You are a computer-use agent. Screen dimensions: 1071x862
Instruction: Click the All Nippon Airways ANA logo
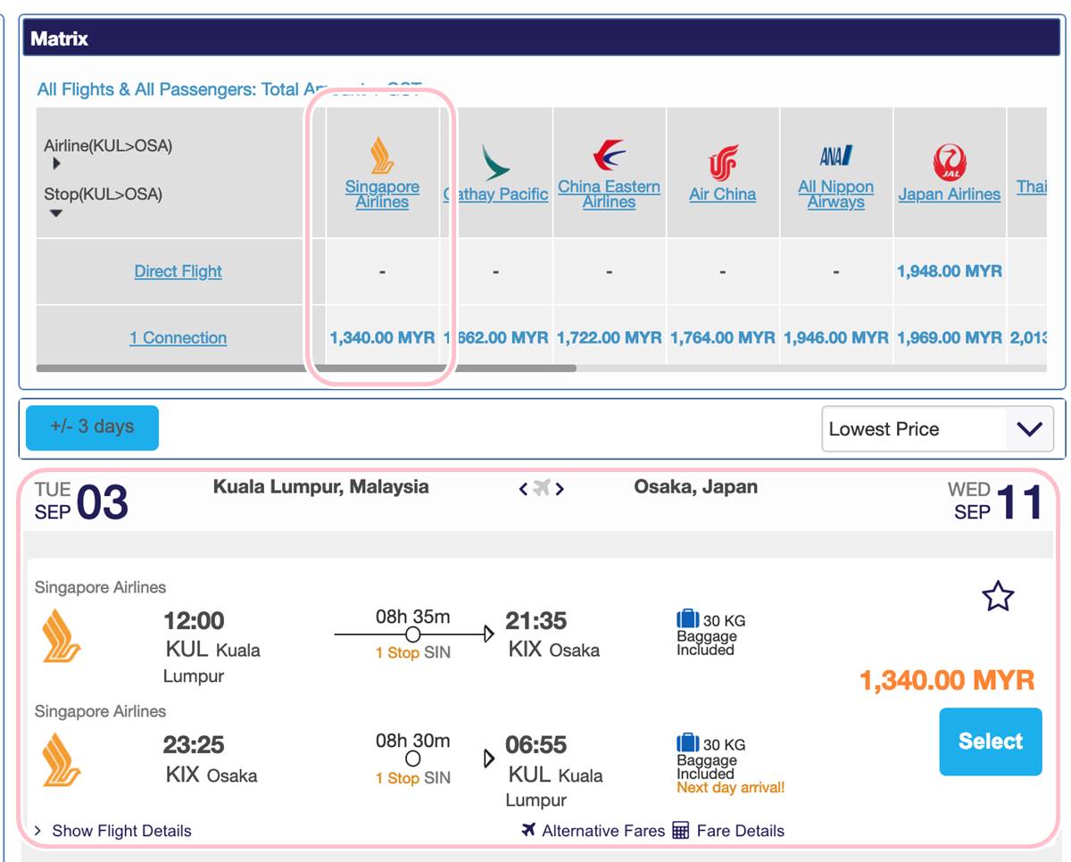pos(836,156)
